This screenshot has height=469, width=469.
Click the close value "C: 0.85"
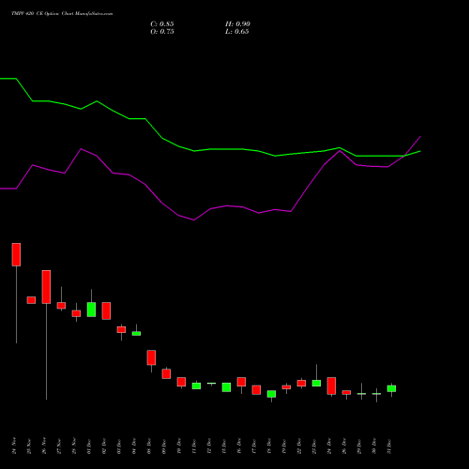[162, 24]
